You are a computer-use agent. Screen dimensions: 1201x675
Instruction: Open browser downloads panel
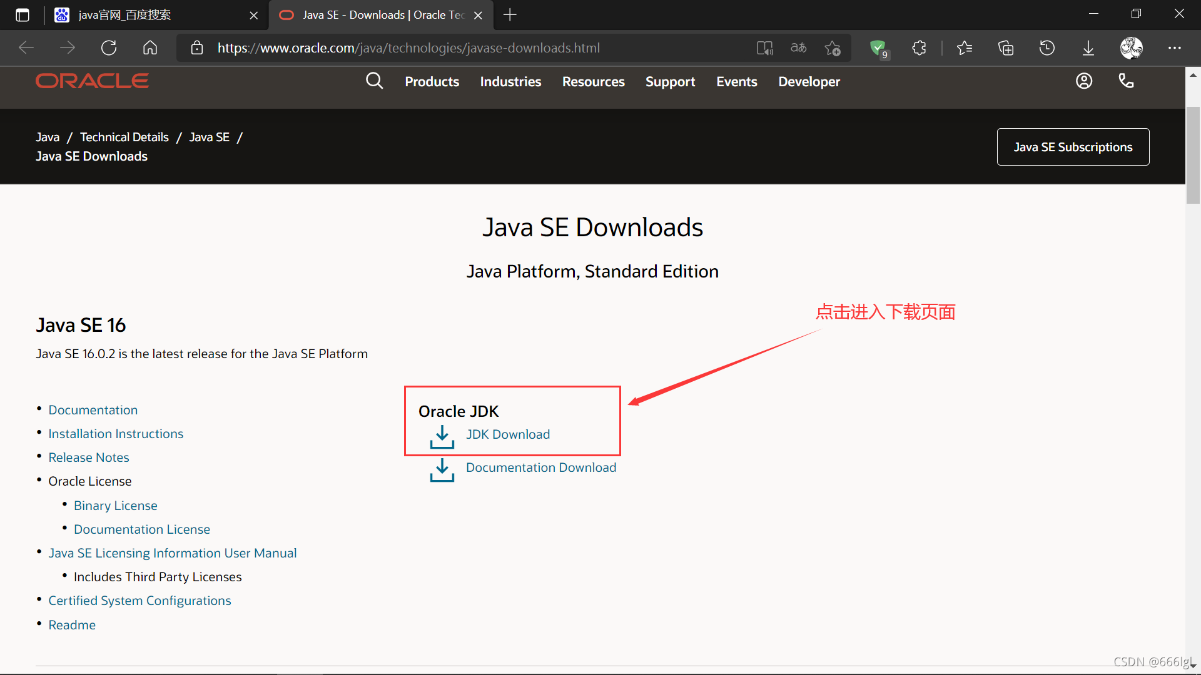(1088, 48)
